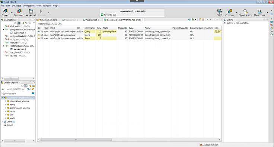Open the My Account dropdown arrow
Screen dimensions: 274x147
point(267,13)
